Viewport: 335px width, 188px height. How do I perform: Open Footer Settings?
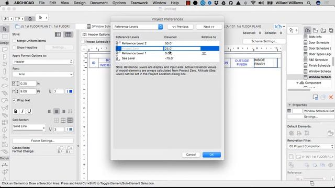(x=43, y=140)
